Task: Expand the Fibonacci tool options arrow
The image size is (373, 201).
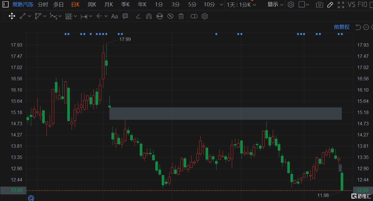Action: [75, 16]
